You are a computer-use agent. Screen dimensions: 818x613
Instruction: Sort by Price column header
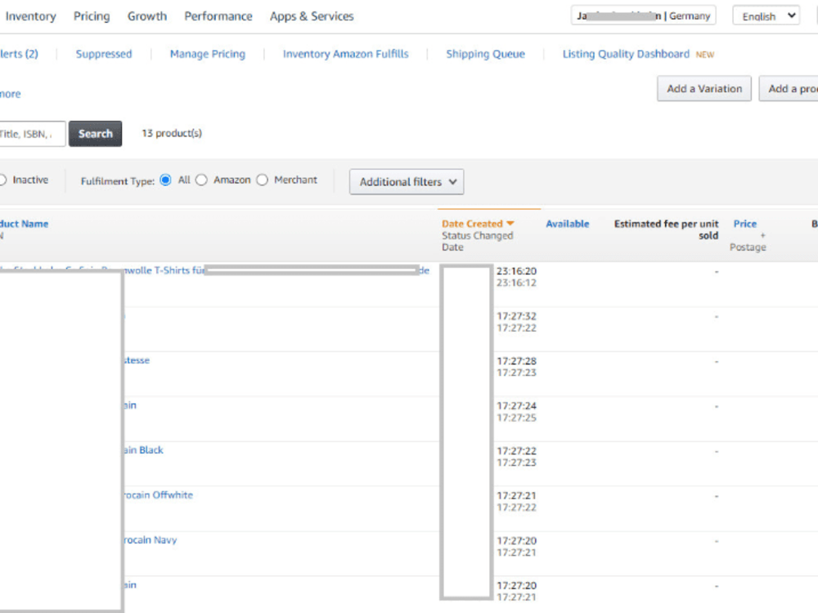pos(745,224)
